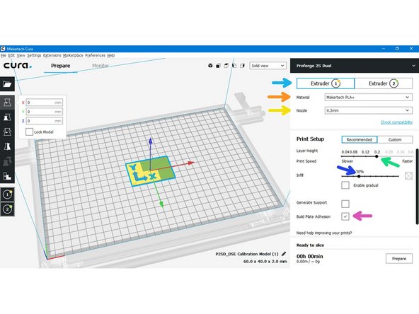
Task: Enable gradual infill checkbox
Action: click(x=345, y=185)
